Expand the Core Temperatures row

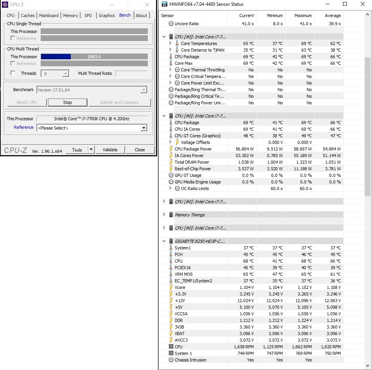(170, 43)
